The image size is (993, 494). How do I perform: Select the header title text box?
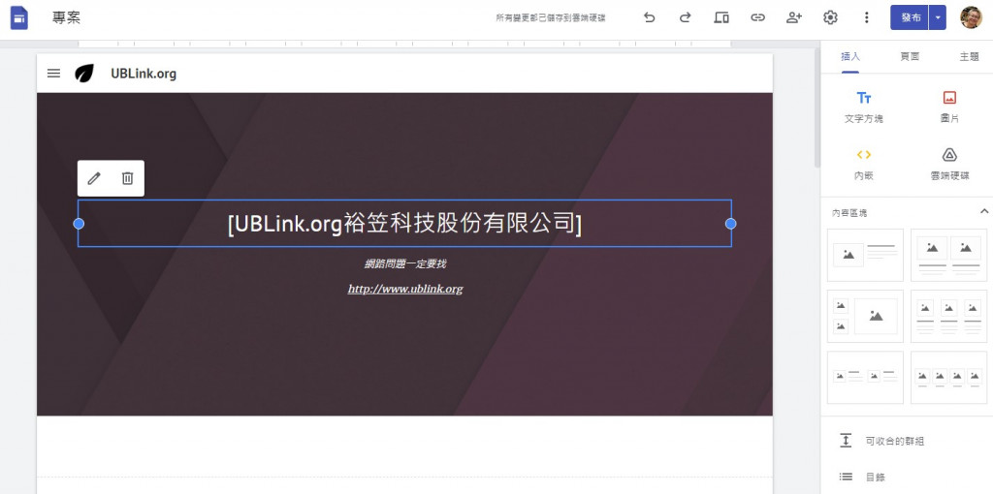click(x=404, y=224)
